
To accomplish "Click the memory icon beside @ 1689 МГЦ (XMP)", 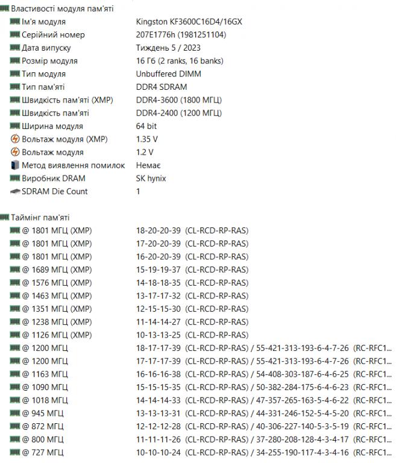I will click(15, 269).
